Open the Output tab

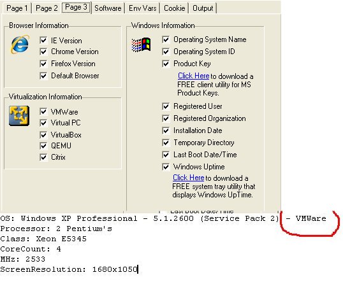[x=203, y=8]
